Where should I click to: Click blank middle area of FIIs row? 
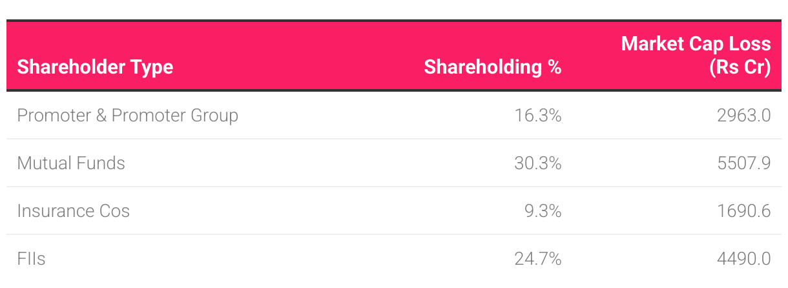click(291, 259)
